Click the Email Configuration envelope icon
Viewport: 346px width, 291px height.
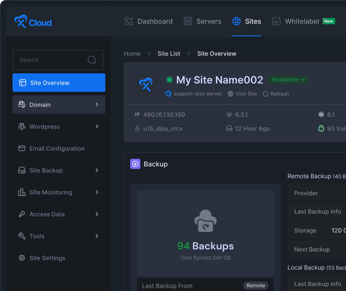click(x=22, y=148)
